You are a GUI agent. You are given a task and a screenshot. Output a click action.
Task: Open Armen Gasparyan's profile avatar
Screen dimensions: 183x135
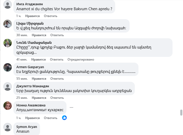click(x=7, y=67)
